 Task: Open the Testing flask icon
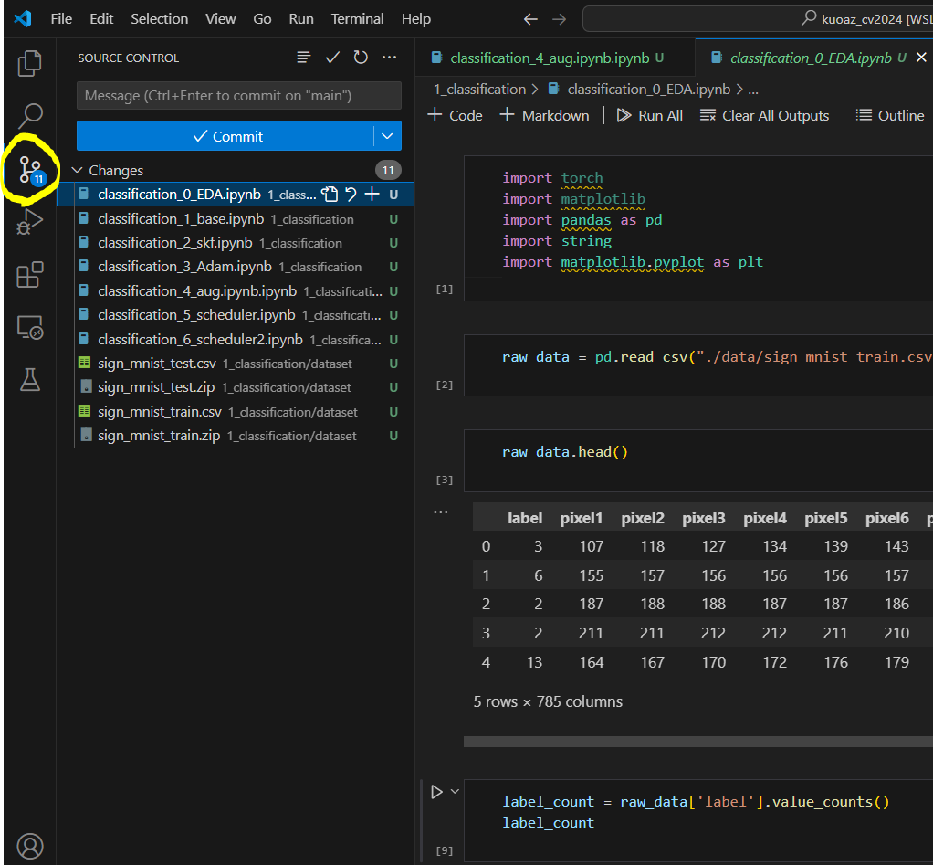(x=30, y=379)
